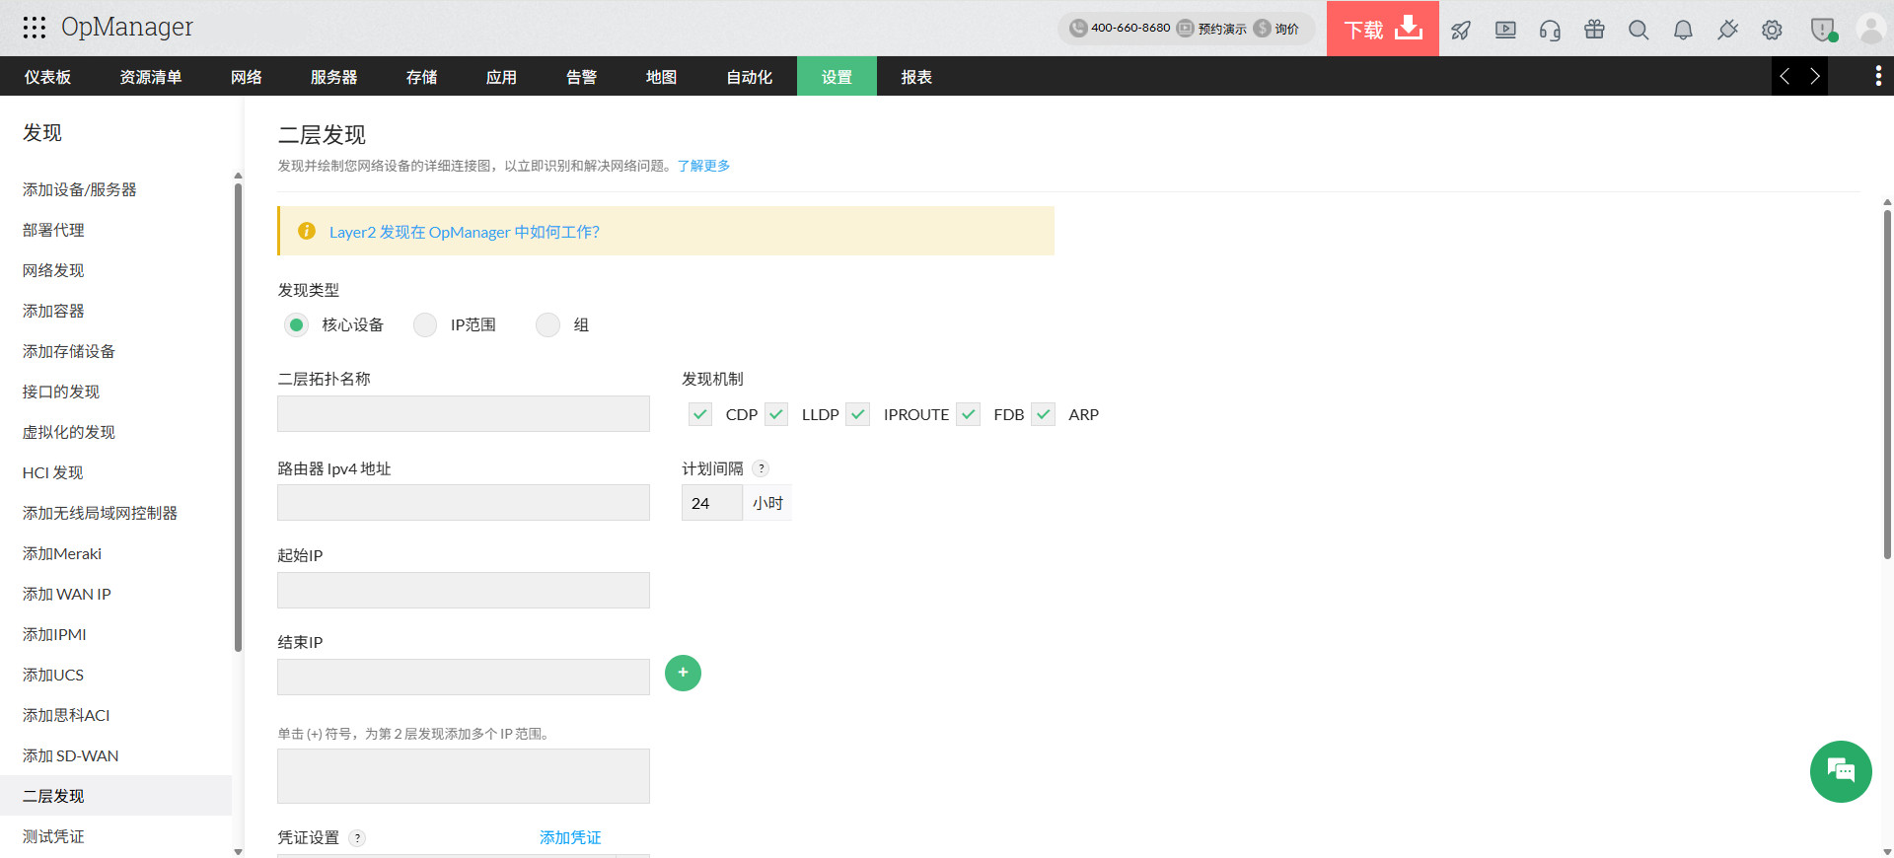Image resolution: width=1894 pixels, height=858 pixels.
Task: Open the 服务器 tab
Action: 334,77
